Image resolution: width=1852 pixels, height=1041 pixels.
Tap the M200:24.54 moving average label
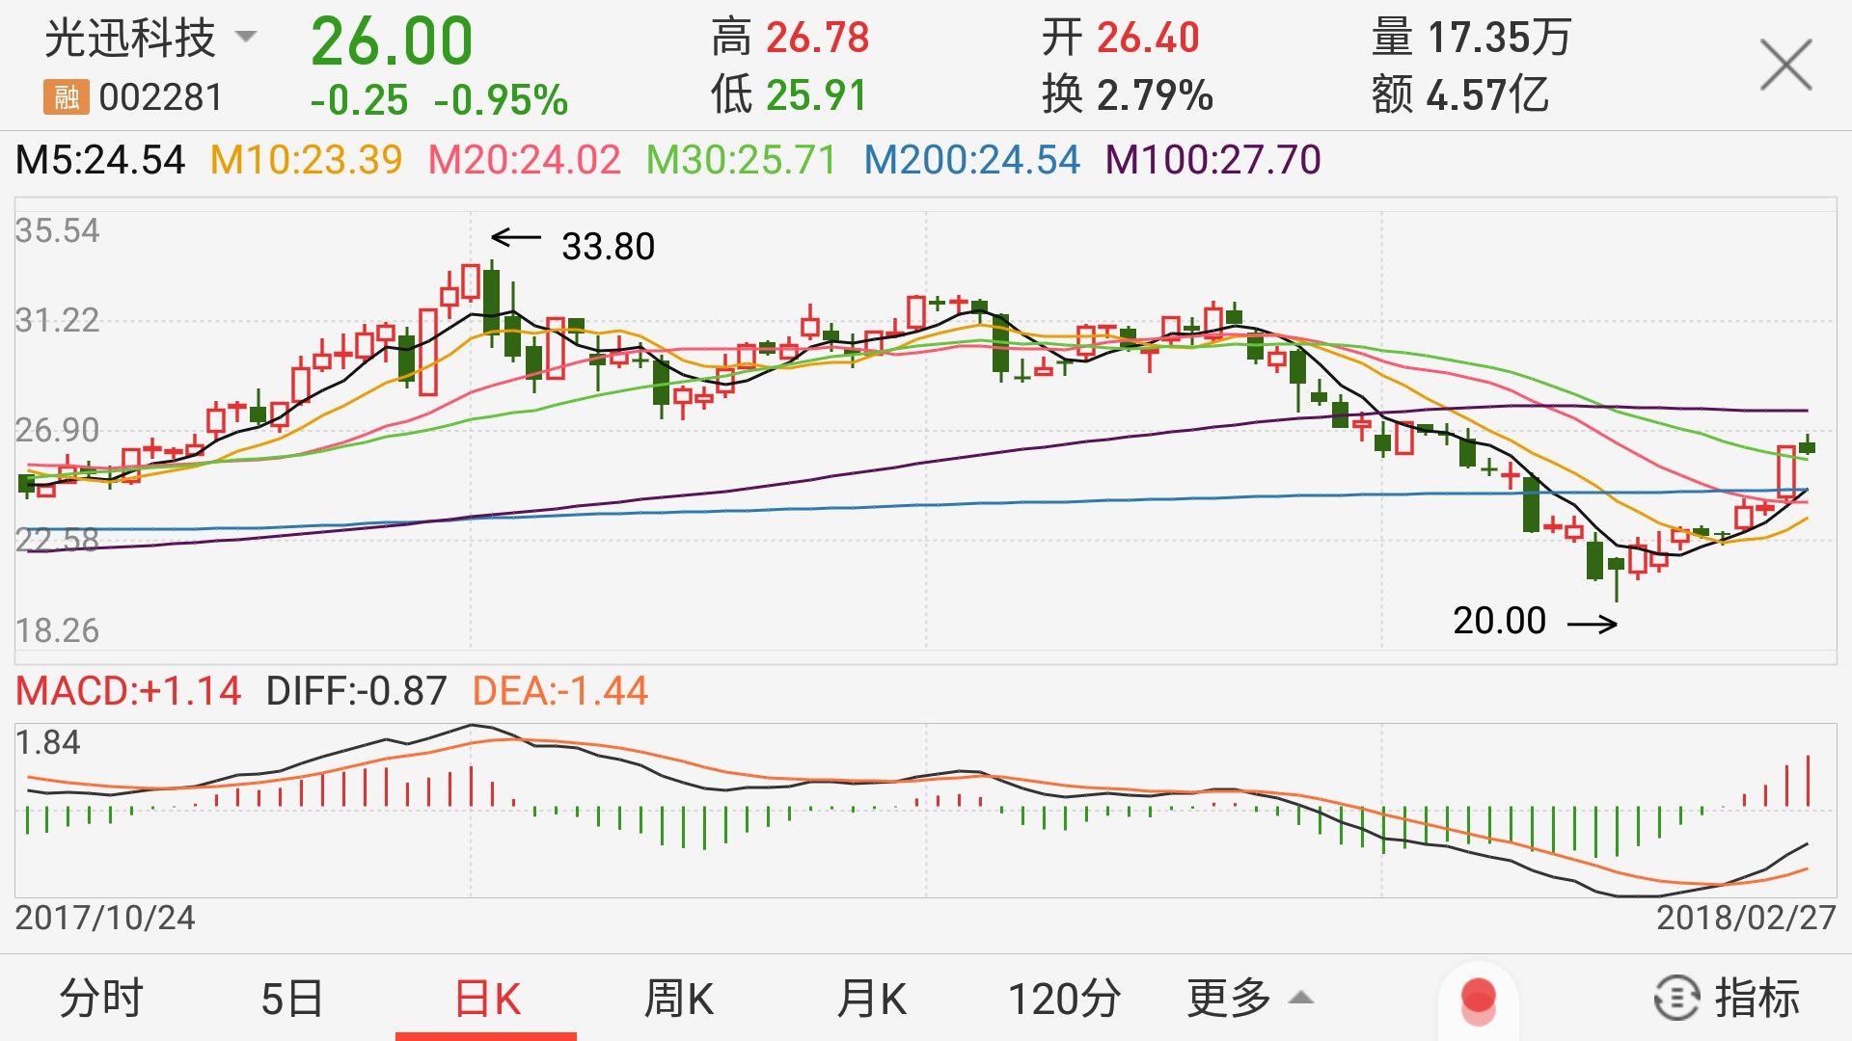971,160
